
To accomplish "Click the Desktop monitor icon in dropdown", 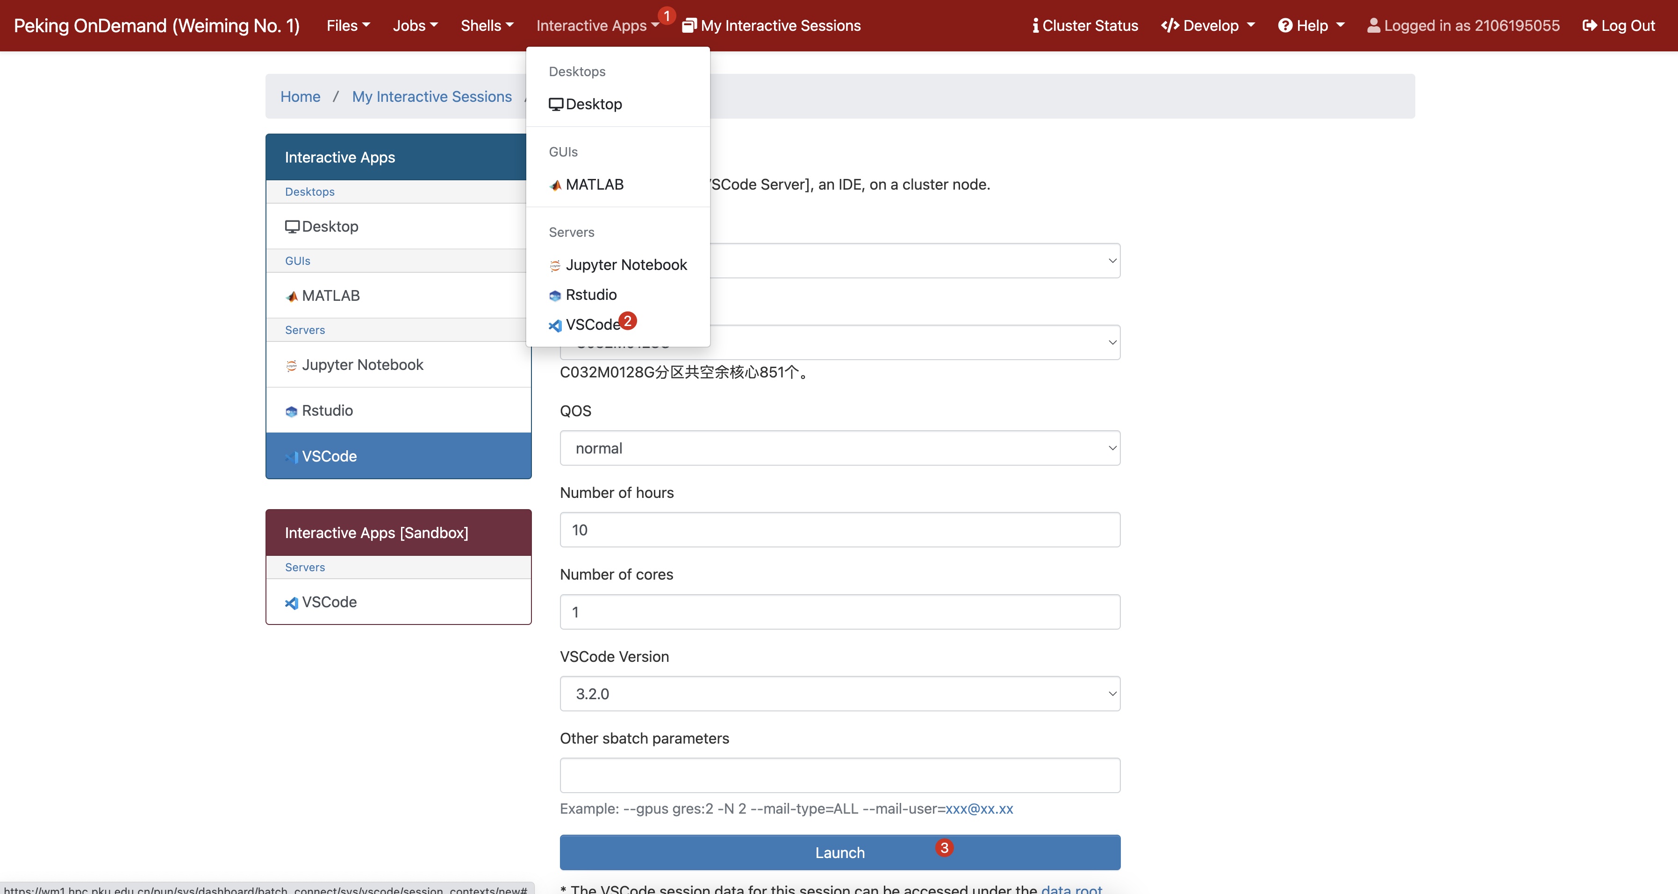I will tap(556, 104).
